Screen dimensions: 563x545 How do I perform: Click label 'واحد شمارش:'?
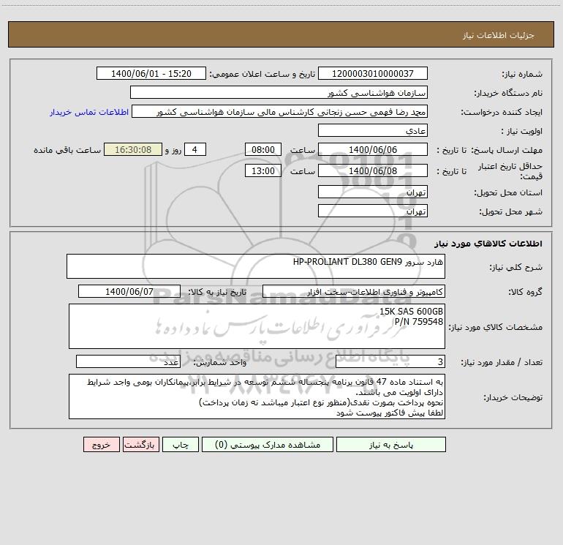click(220, 363)
